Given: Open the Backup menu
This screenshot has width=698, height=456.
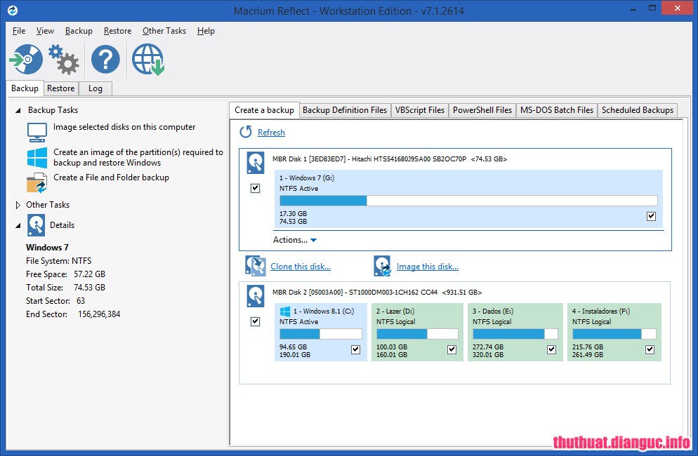Looking at the screenshot, I should [79, 31].
